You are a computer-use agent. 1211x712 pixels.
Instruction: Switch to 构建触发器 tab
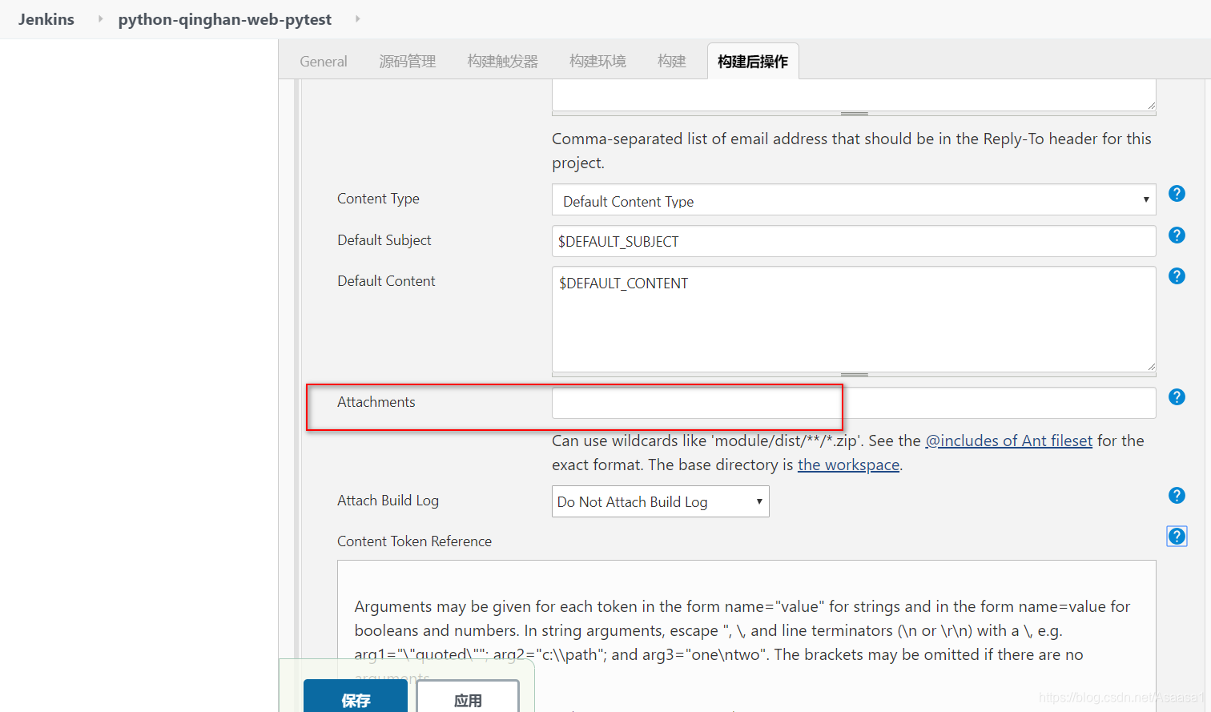[x=503, y=62]
